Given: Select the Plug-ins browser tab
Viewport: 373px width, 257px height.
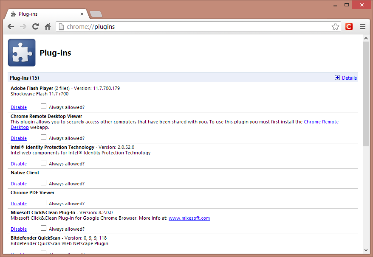Looking at the screenshot, I should tap(47, 14).
